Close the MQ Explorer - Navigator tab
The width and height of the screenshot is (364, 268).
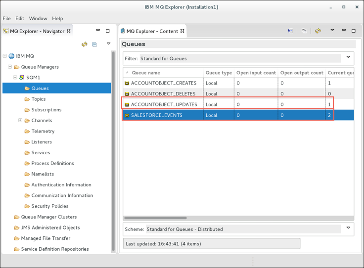68,31
